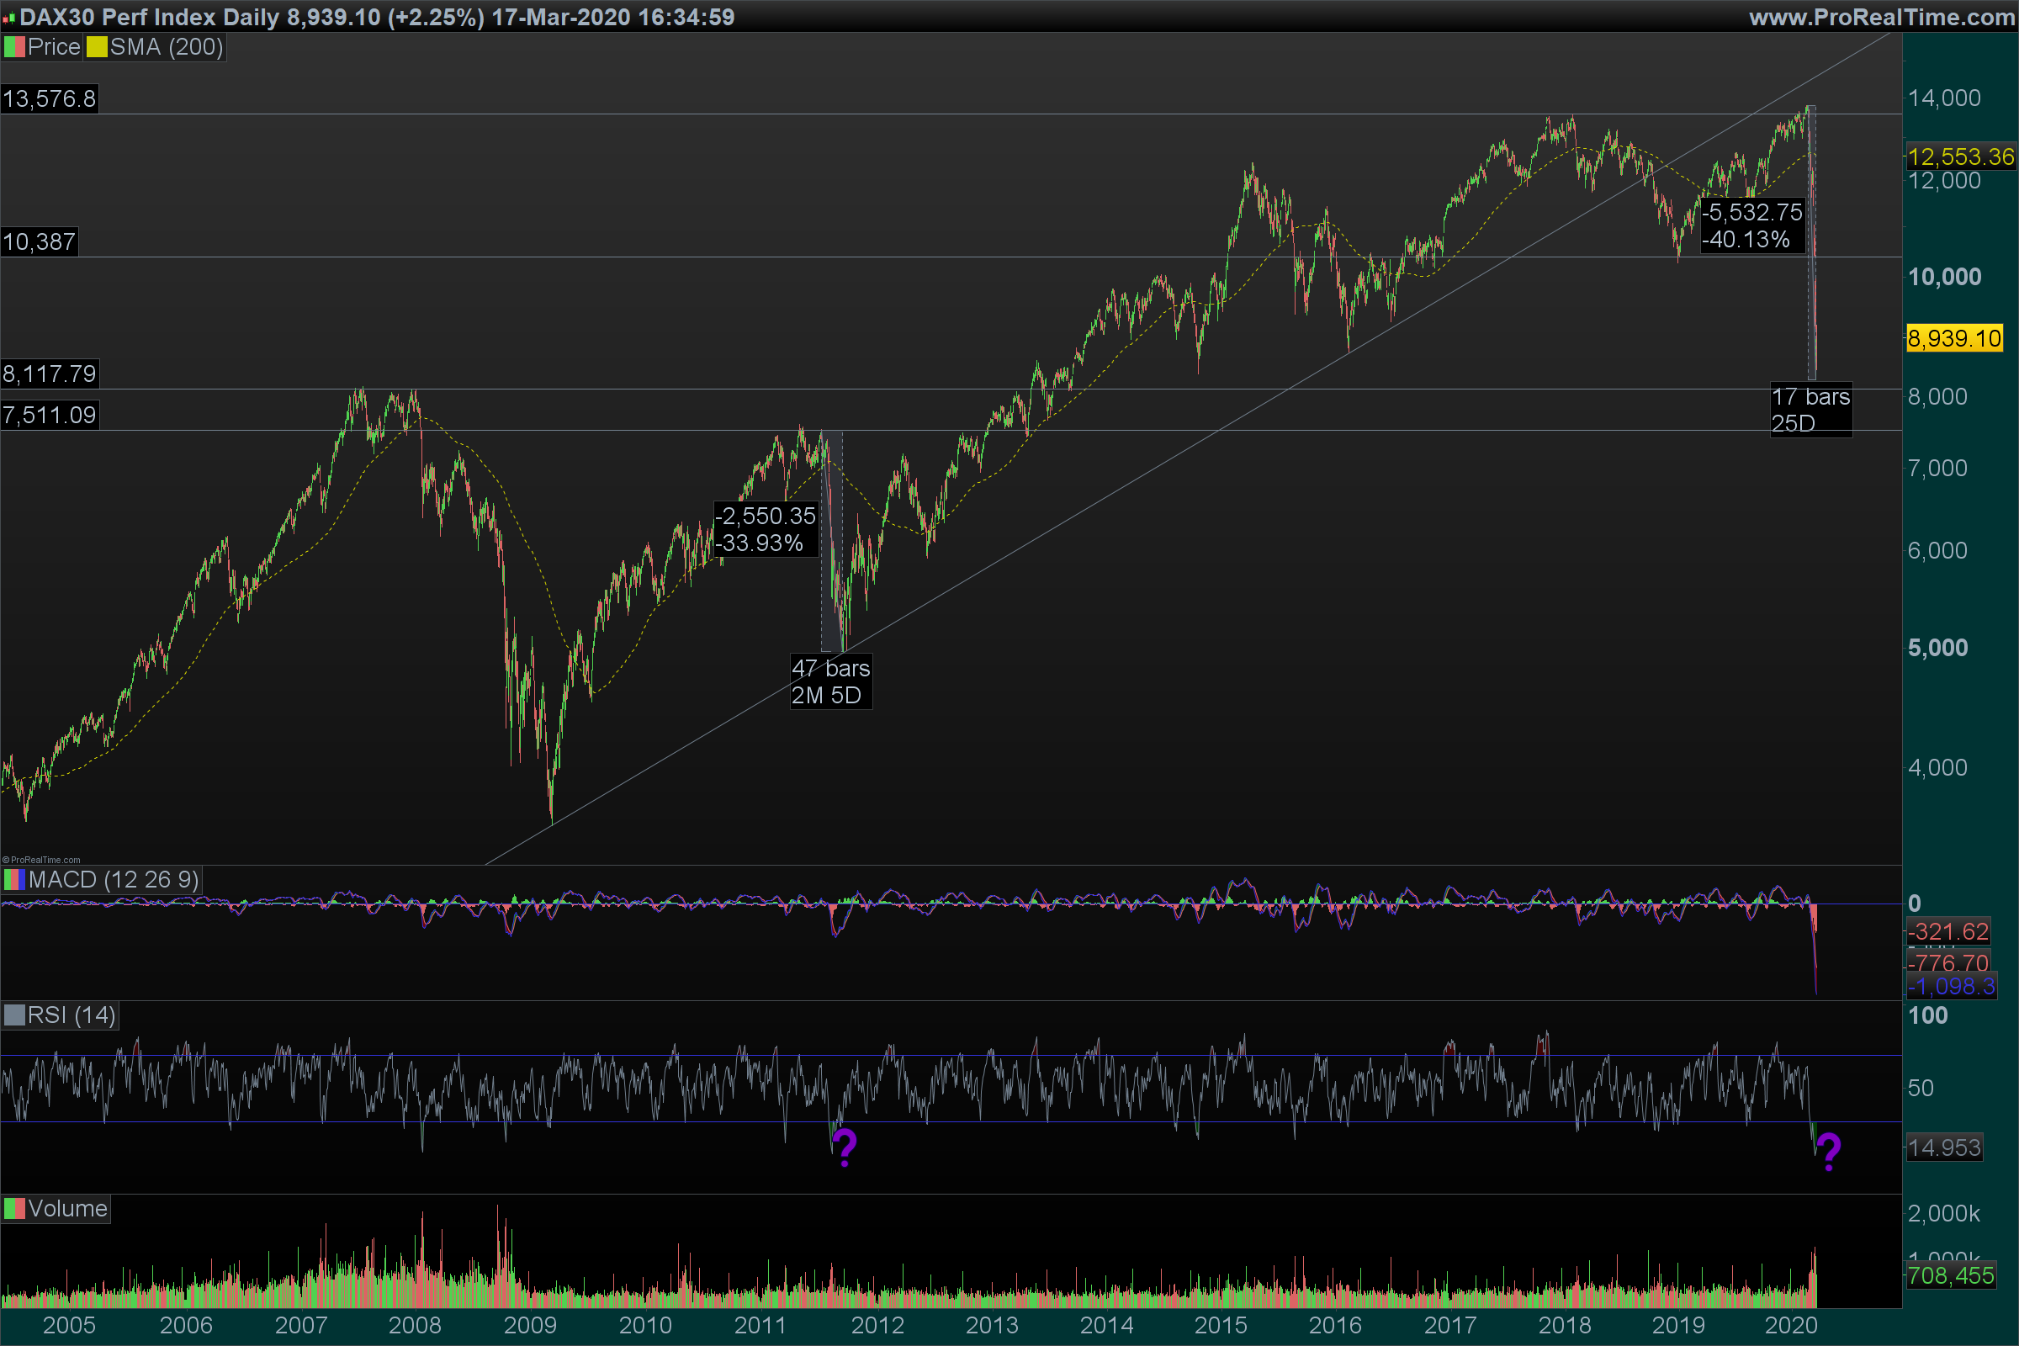Image resolution: width=2019 pixels, height=1346 pixels.
Task: Click the small ProRealTime.com copyright text
Action: pos(41,859)
